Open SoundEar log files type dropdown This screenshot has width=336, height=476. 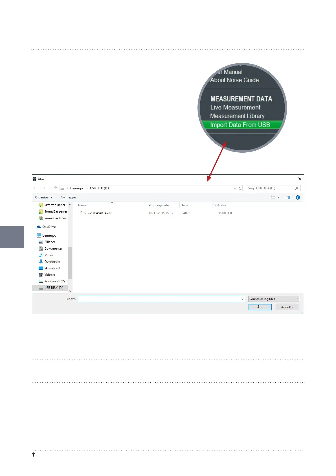pos(274,299)
